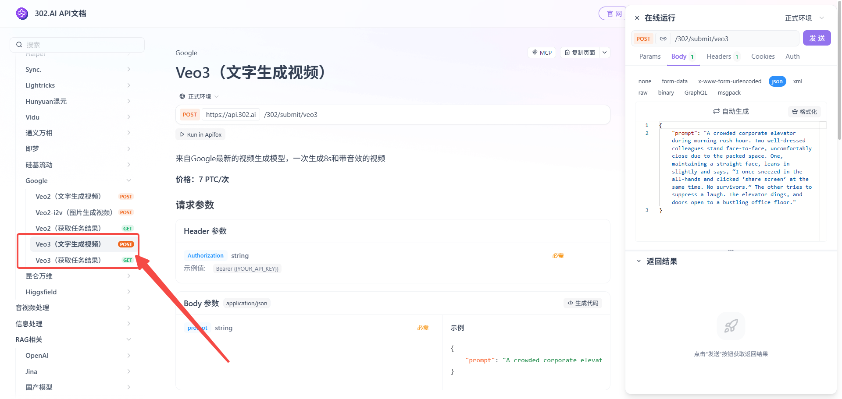Select the none body type
Screen dimensions: 842x399
tap(645, 81)
